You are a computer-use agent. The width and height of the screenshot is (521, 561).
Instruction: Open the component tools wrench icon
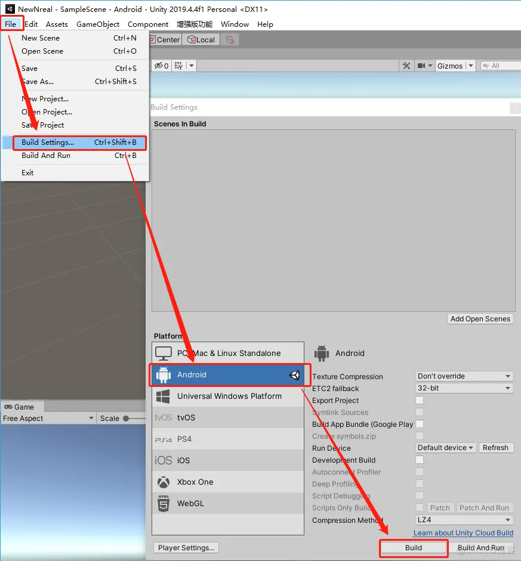406,66
